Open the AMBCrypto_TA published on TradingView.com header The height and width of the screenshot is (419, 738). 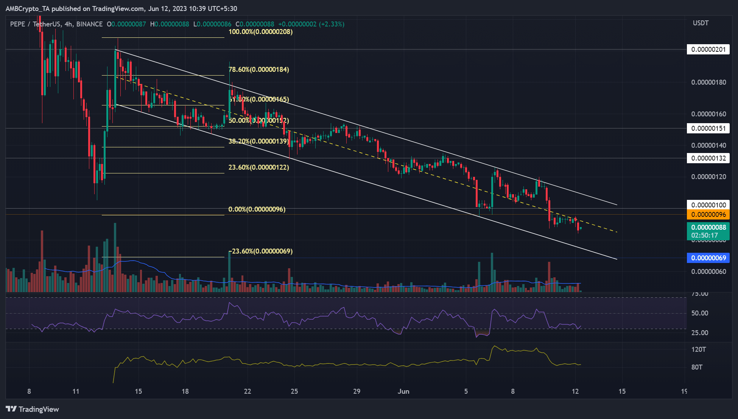pyautogui.click(x=121, y=8)
